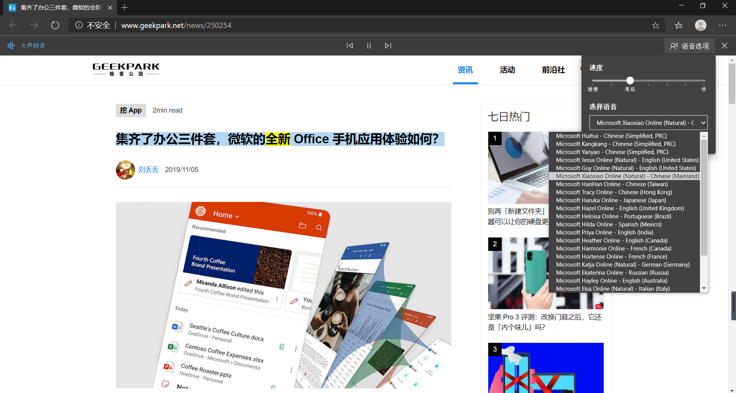Select Microsoft Katja Online German voice

(624, 265)
